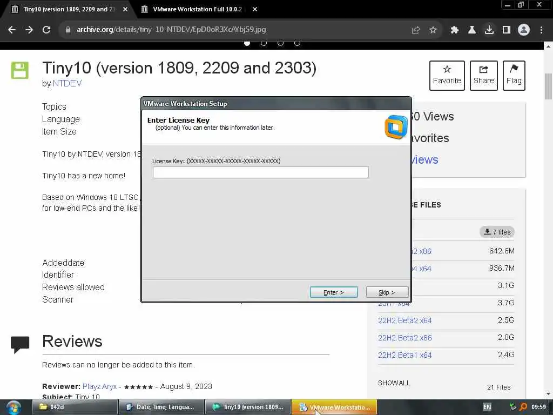This screenshot has width=553, height=415.
Task: Click the green floppy disk software icon
Action: coord(20,70)
